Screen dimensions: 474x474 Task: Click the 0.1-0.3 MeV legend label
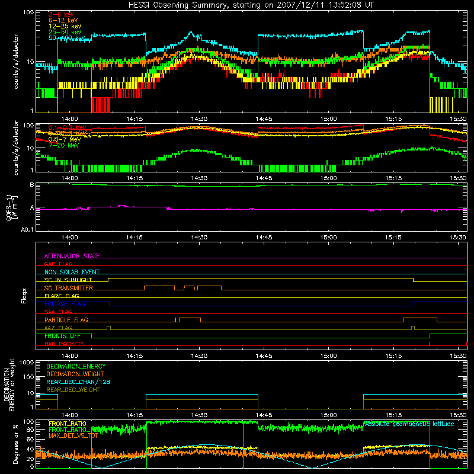point(68,128)
